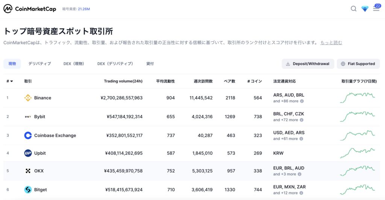The width and height of the screenshot is (385, 200).
Task: Open the DEX（現物） tab
Action: [74, 64]
